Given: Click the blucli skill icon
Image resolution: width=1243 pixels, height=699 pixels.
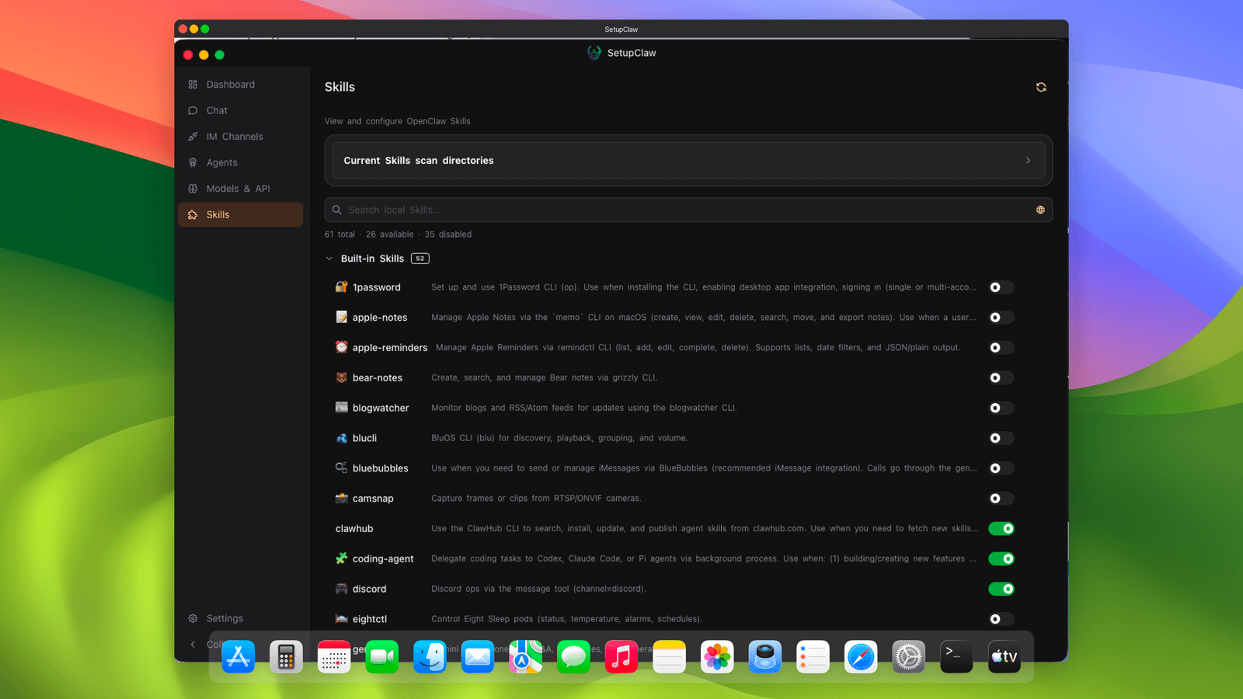Looking at the screenshot, I should point(341,438).
